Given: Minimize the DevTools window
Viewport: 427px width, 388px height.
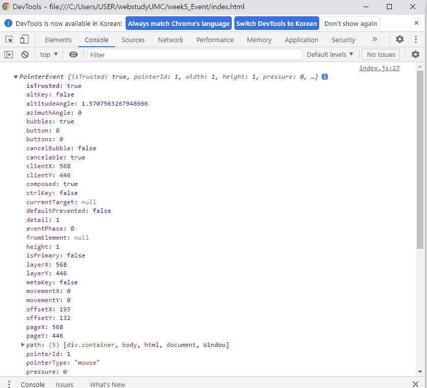Looking at the screenshot, I should 365,7.
